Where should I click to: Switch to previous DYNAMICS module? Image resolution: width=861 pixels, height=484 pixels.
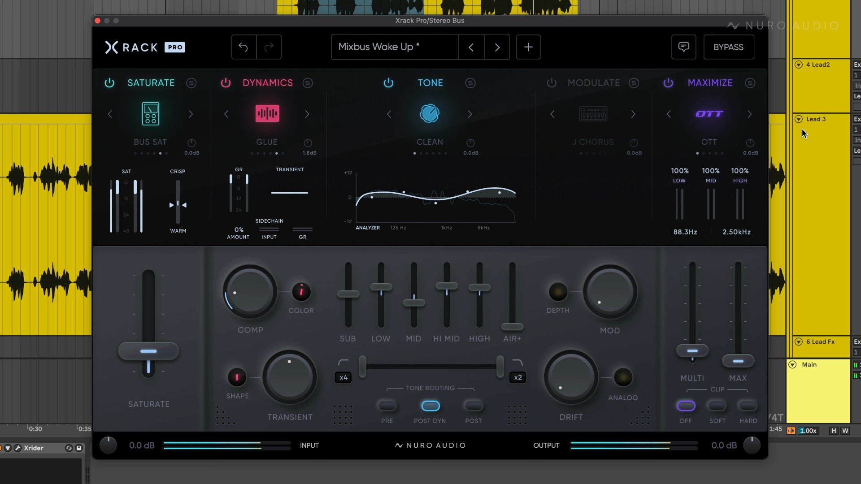tap(226, 114)
